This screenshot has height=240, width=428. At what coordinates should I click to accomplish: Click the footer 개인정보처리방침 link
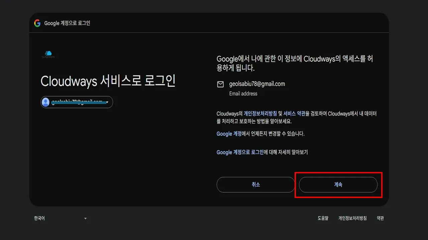point(352,218)
